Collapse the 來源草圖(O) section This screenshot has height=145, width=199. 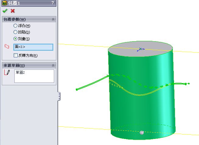click(53, 66)
